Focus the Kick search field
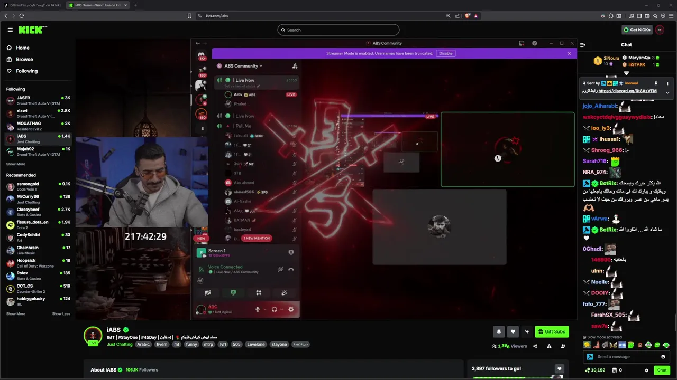Image resolution: width=677 pixels, height=380 pixels. pos(338,30)
